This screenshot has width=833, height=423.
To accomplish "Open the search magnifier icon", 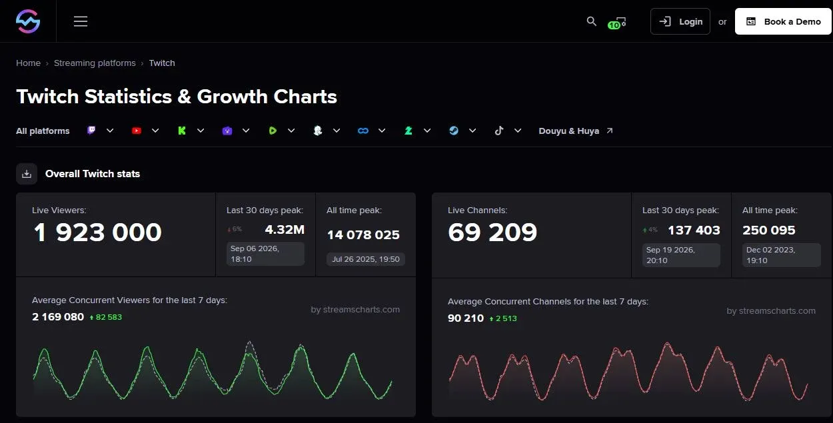I will [591, 21].
